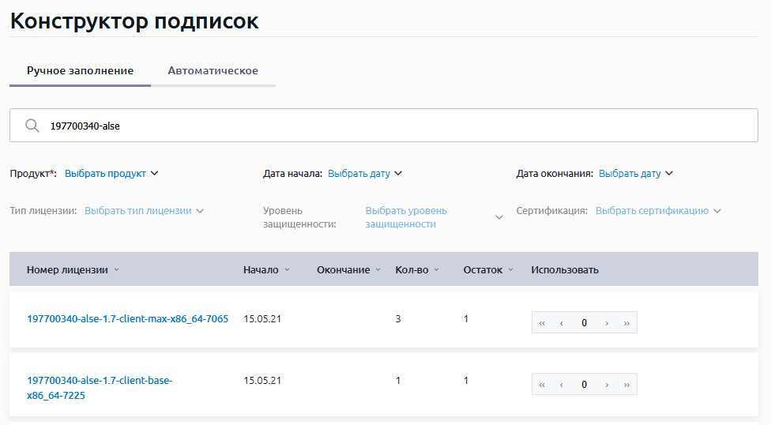
Task: Open license link ending client-max-x86_64-7065
Action: [127, 319]
